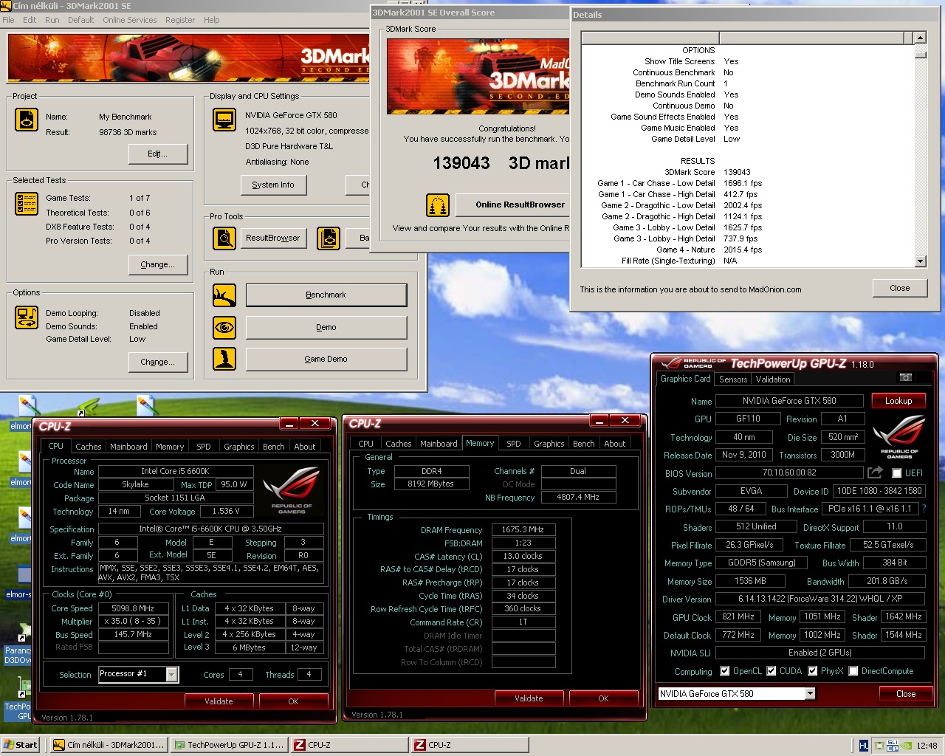Click the joystick icon next to Game Demo

coord(224,359)
